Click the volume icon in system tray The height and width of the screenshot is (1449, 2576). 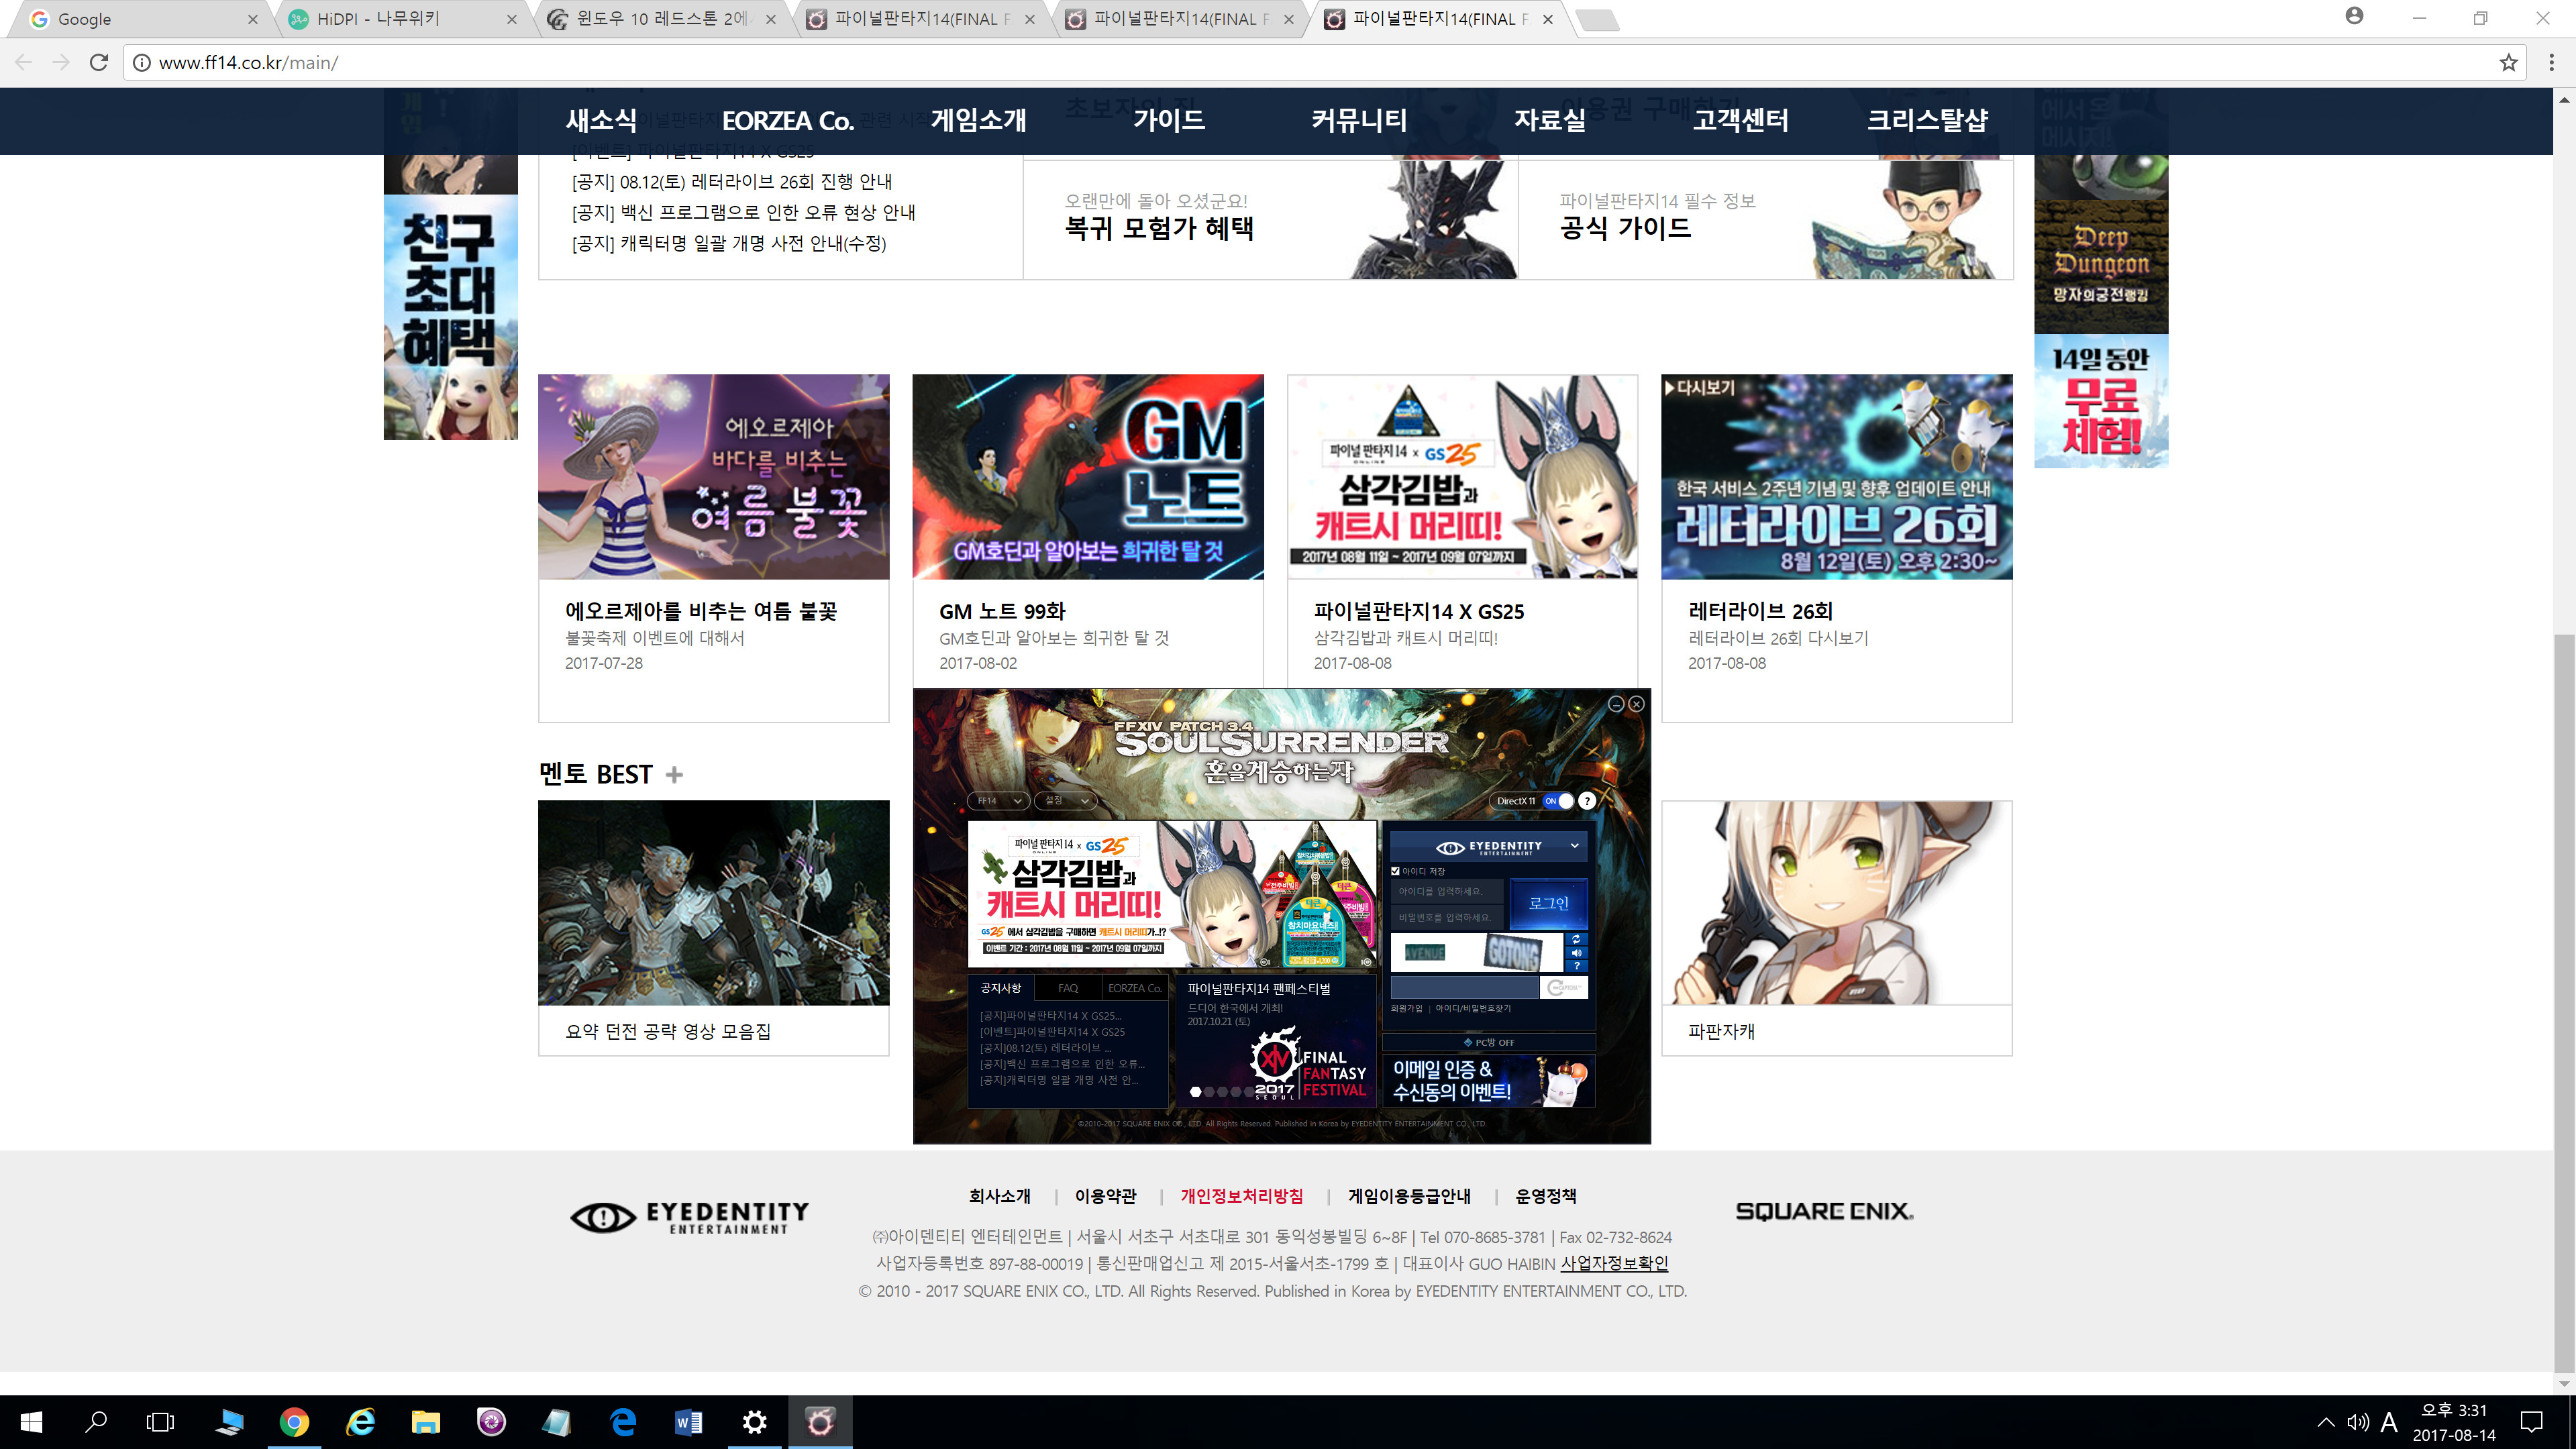[x=2358, y=1422]
